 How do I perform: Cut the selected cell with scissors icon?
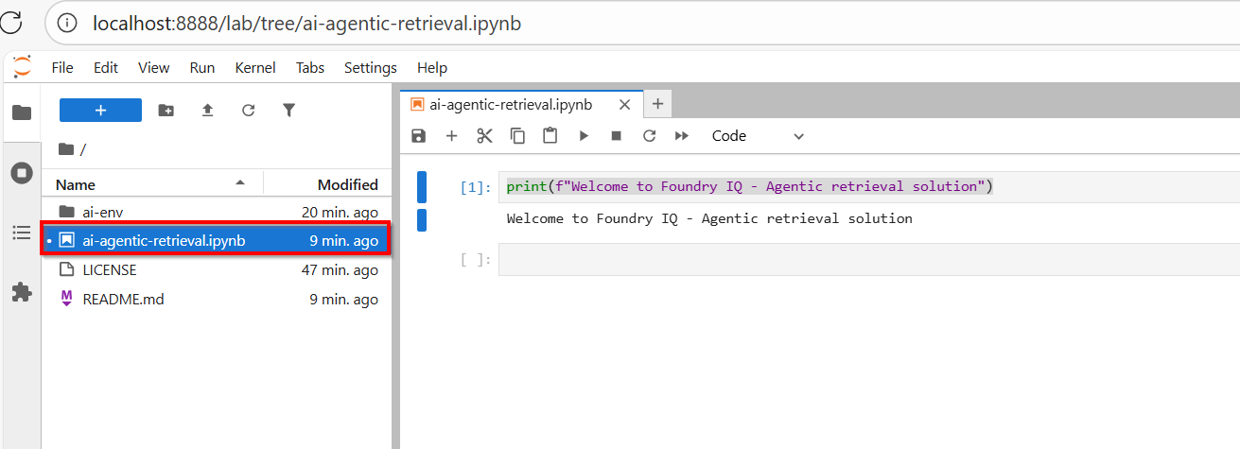coord(485,136)
